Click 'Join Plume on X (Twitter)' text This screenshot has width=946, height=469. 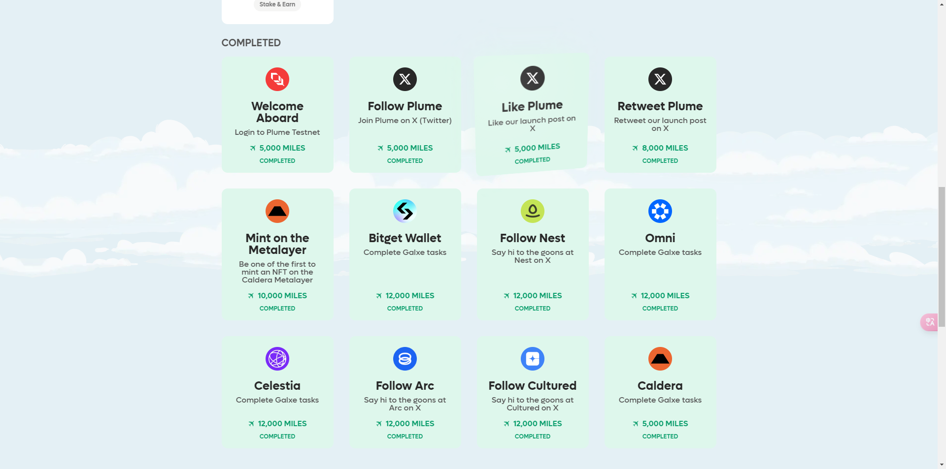tap(405, 121)
